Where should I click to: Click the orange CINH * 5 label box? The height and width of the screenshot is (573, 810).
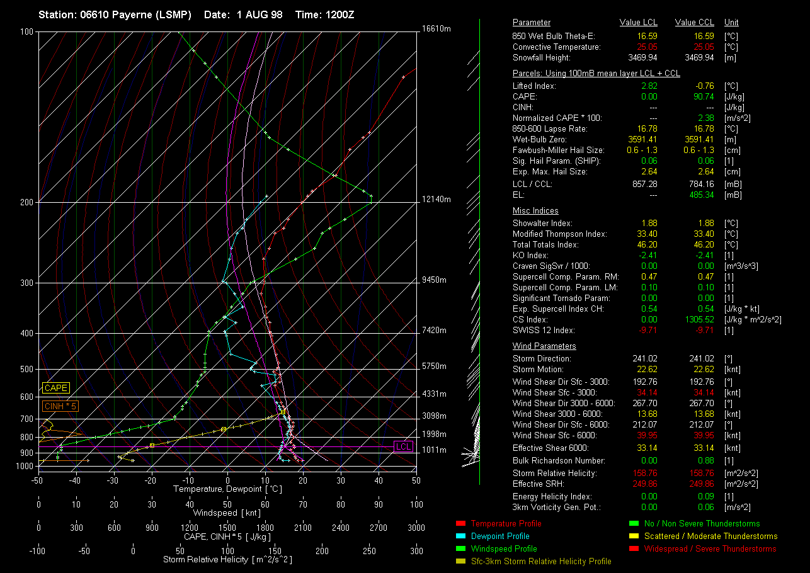point(60,407)
